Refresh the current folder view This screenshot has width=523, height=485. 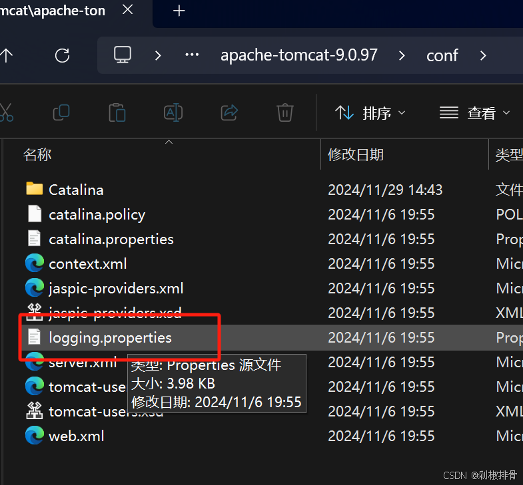62,55
